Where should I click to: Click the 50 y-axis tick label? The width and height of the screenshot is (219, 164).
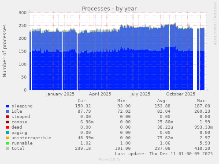pyautogui.click(x=24, y=77)
